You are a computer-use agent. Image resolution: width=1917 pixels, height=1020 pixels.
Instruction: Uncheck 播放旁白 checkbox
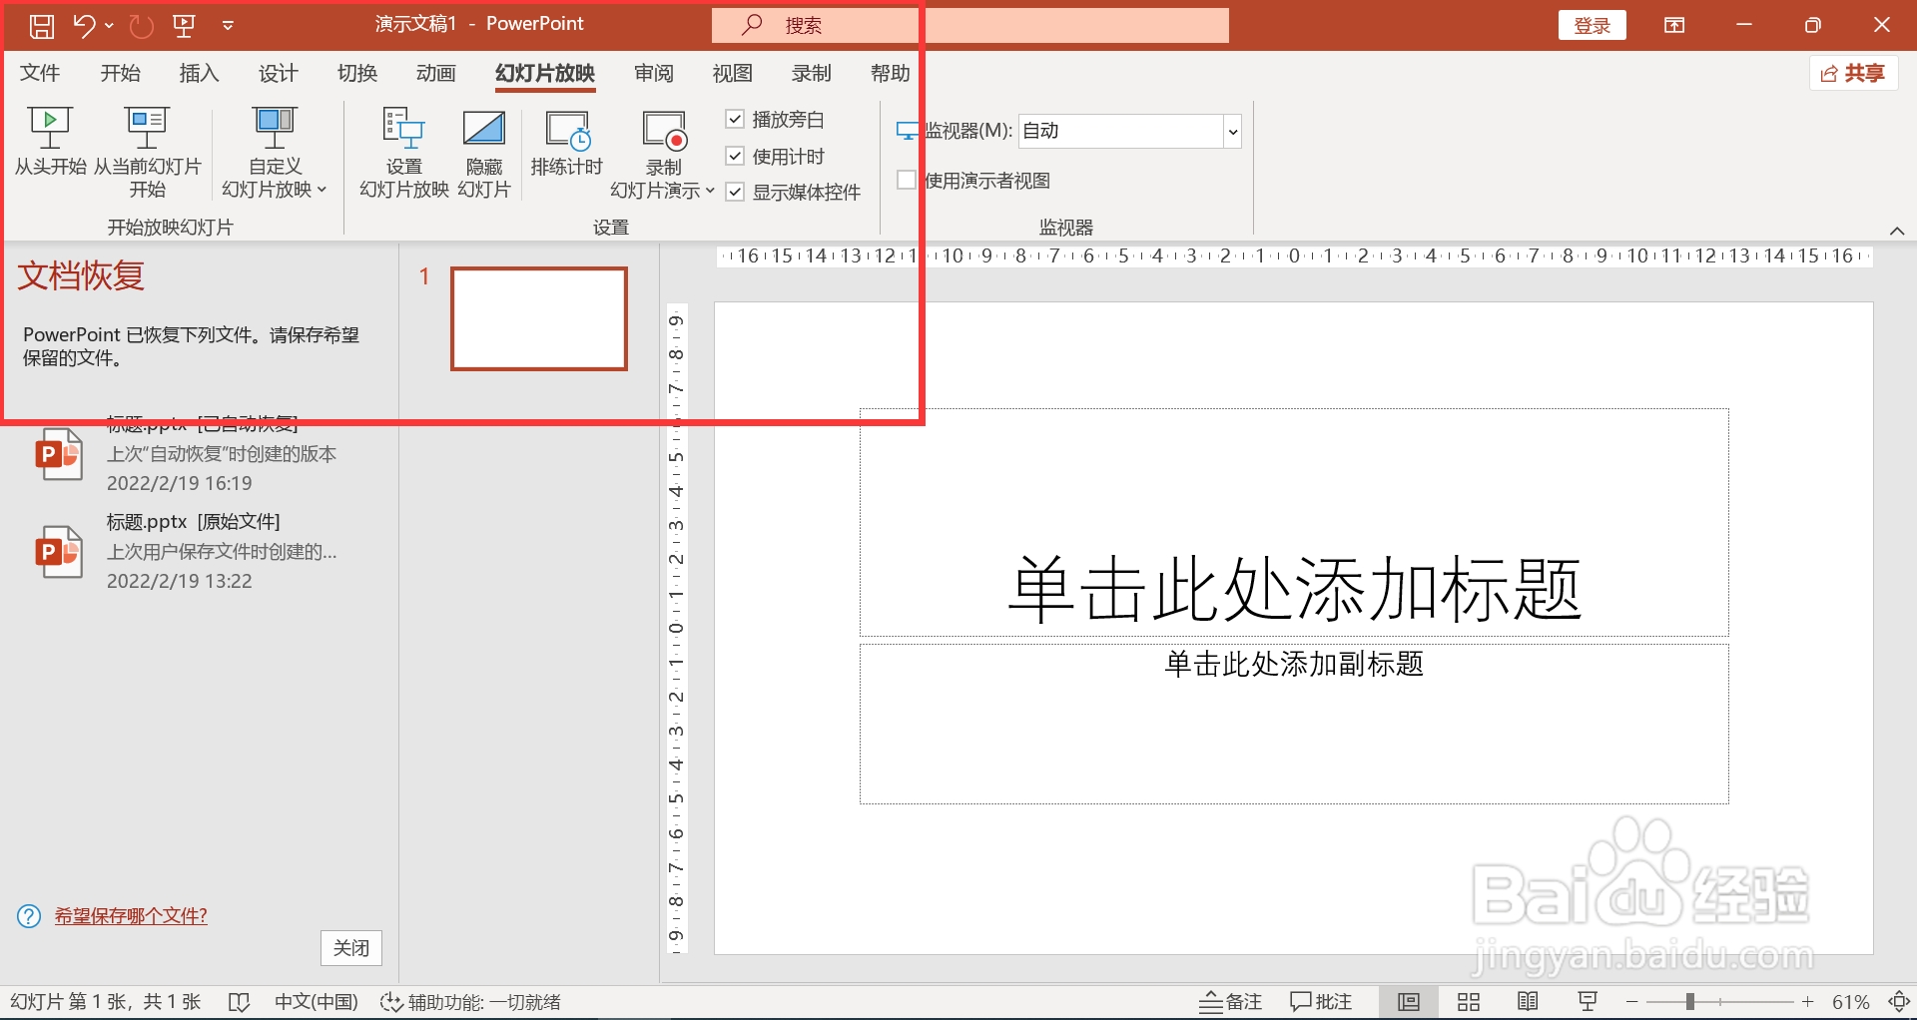(735, 119)
